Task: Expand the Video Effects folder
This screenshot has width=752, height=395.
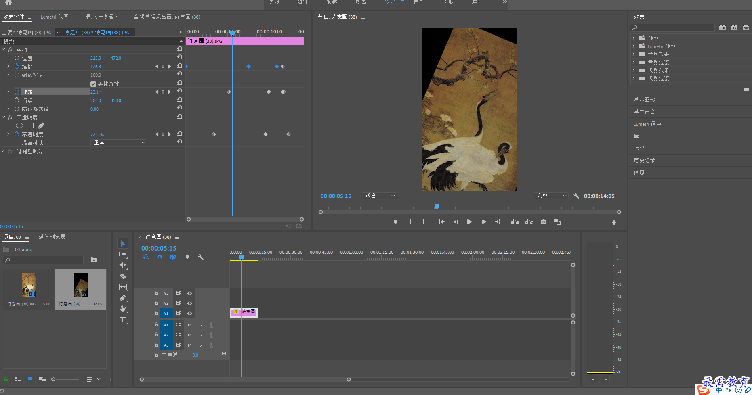Action: (x=634, y=70)
